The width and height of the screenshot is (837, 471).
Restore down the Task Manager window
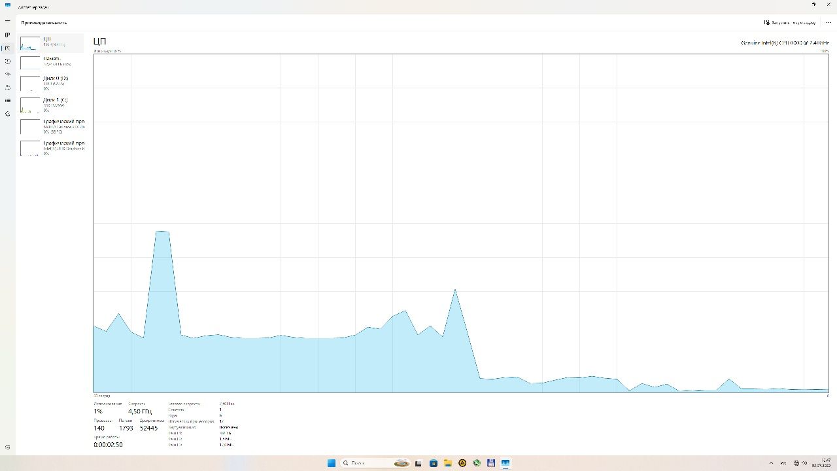[x=813, y=5]
